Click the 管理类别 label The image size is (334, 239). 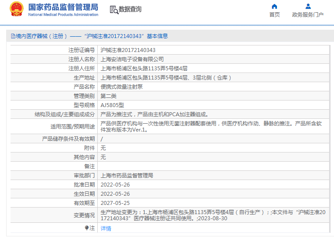84,96
